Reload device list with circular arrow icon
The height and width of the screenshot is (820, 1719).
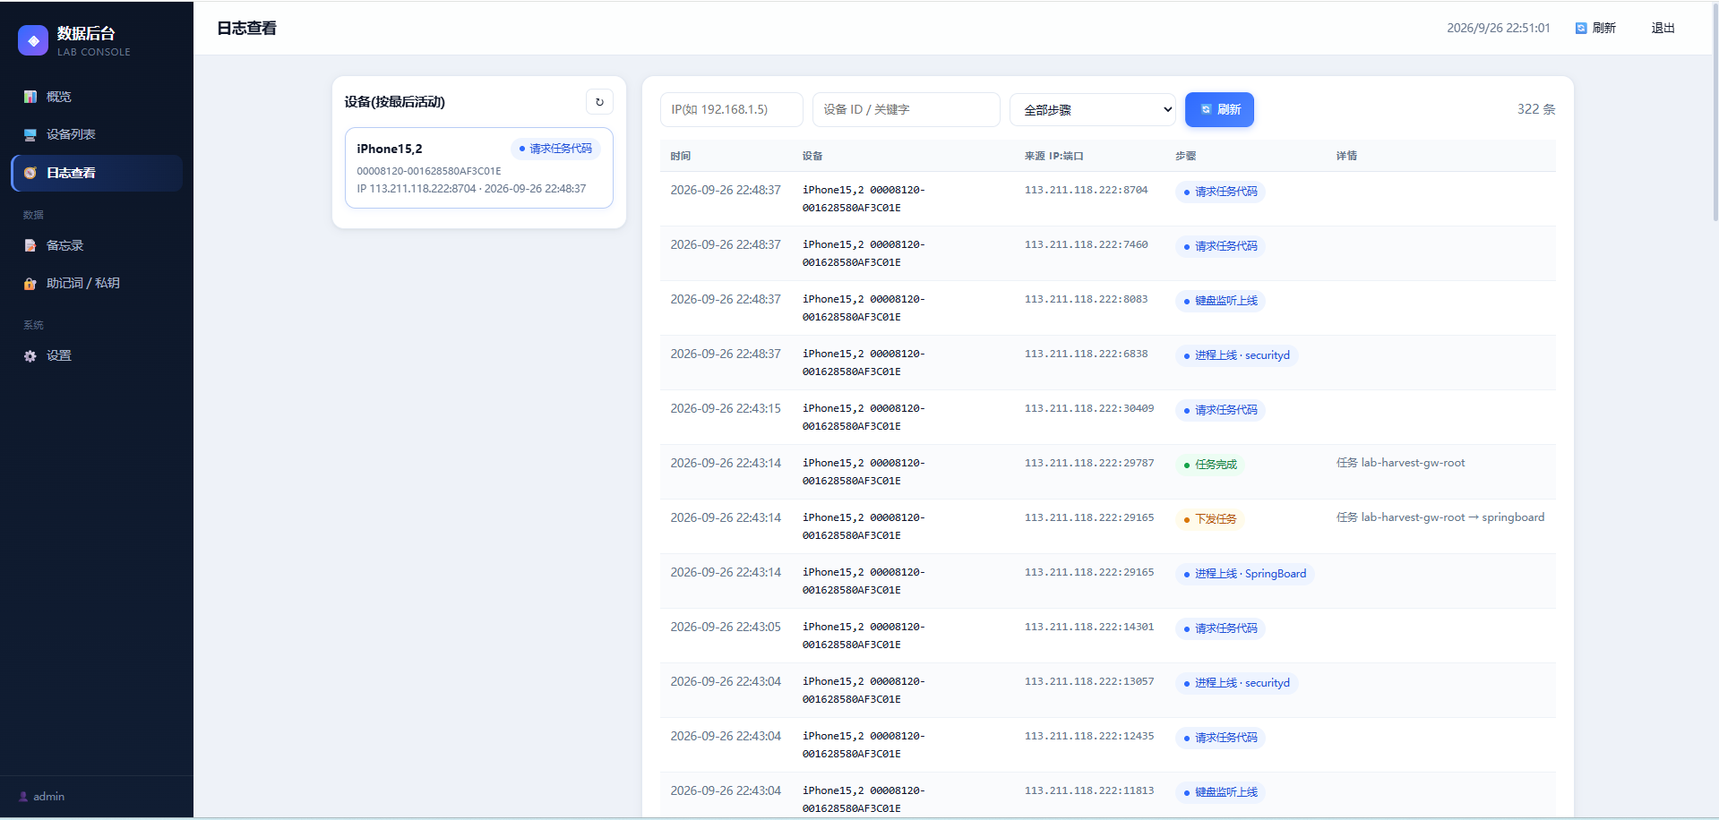click(599, 102)
